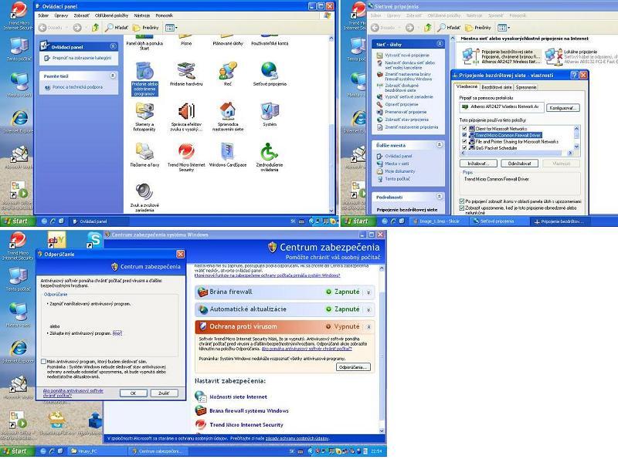This screenshot has width=618, height=459.
Task: Click Hľadať in Ovládací panel toolbar
Action: coord(117,28)
